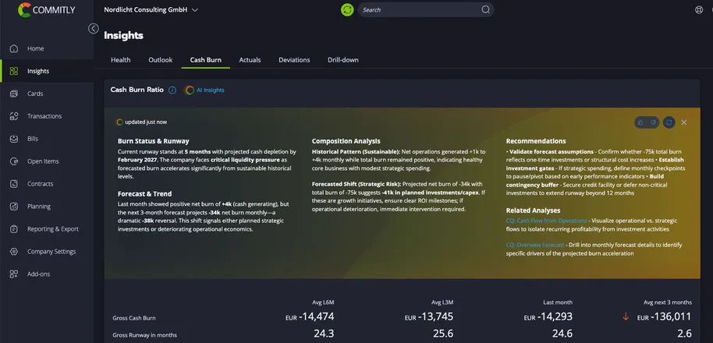Click the Cash Burn Ratio info icon
The width and height of the screenshot is (713, 343).
[172, 90]
